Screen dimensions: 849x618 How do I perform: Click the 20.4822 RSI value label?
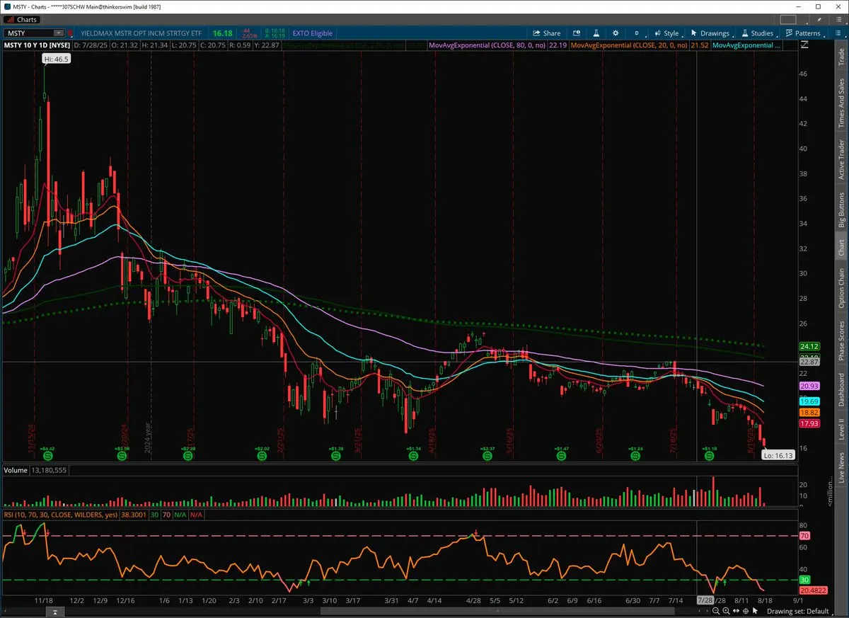coord(813,590)
